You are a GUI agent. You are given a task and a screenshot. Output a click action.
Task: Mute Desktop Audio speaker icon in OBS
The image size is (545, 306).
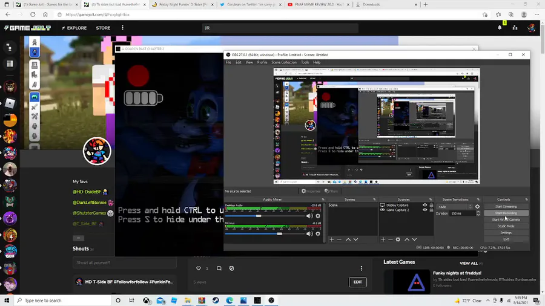point(309,216)
